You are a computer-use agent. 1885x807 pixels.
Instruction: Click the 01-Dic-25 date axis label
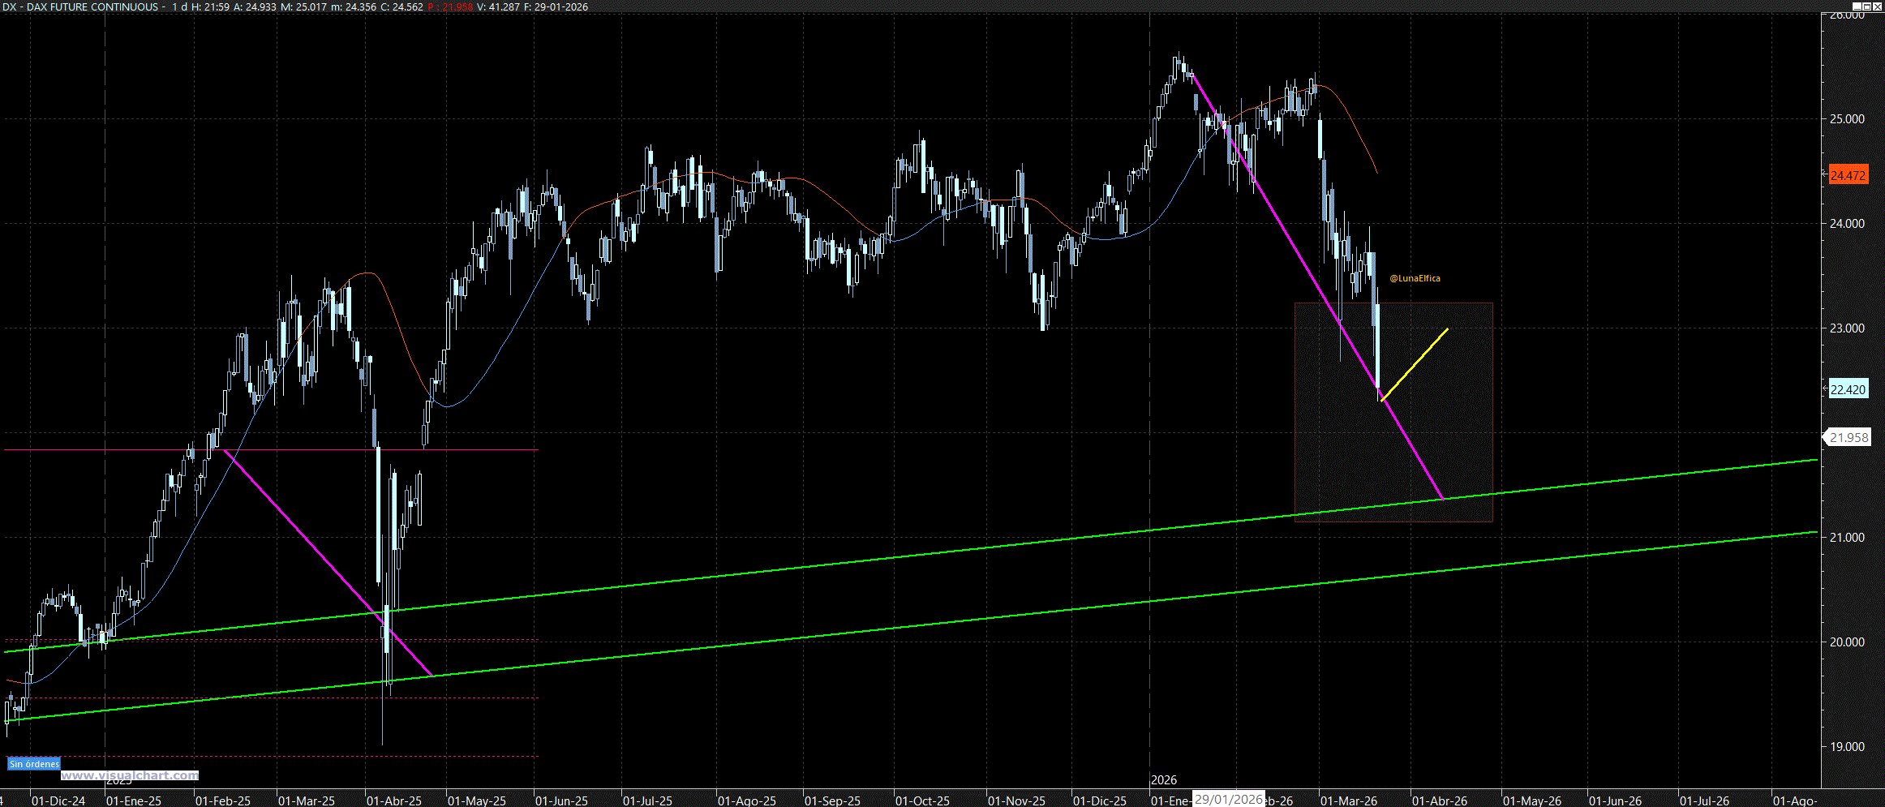[x=1099, y=801]
